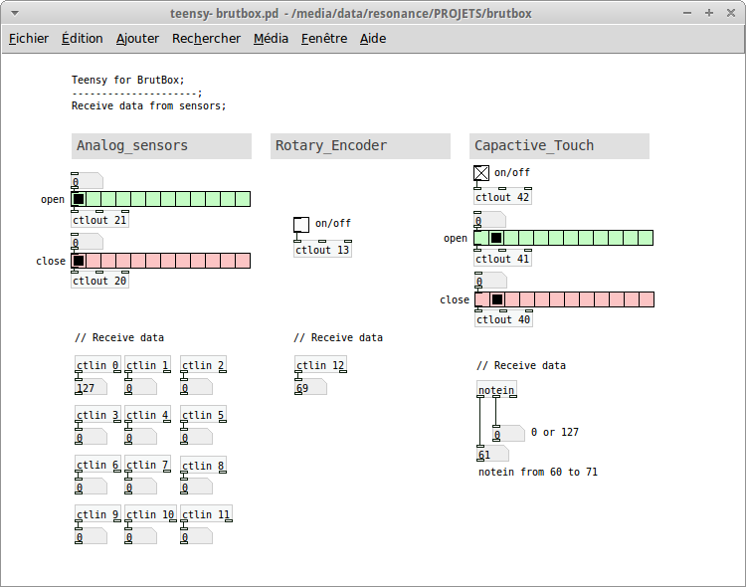Click the ctlin 1 object
The image size is (746, 587).
tap(147, 365)
